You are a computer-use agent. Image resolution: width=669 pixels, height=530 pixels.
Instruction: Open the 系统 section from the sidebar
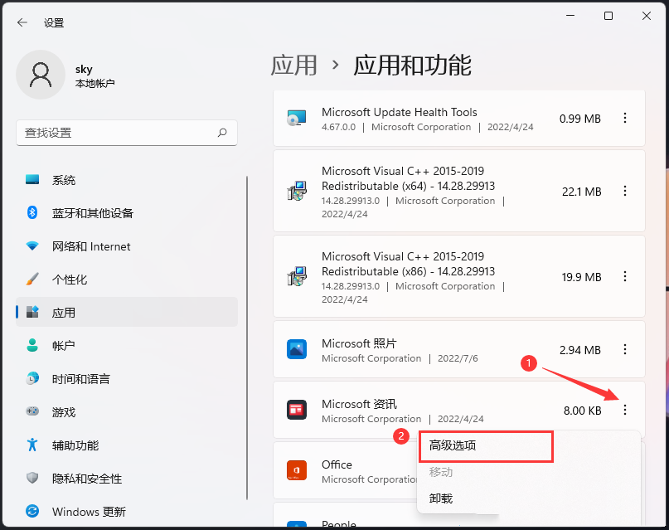64,179
